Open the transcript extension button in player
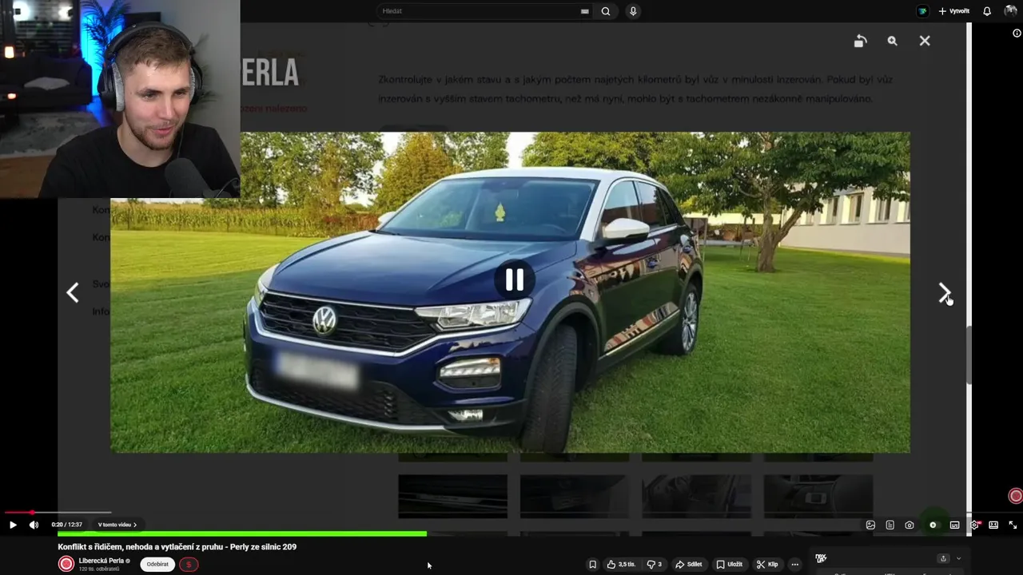 tap(890, 525)
